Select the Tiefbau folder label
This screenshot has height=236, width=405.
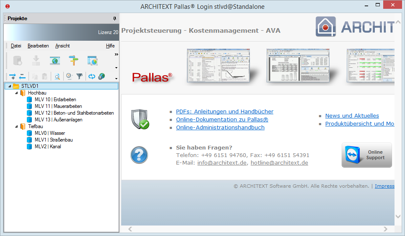coord(35,126)
